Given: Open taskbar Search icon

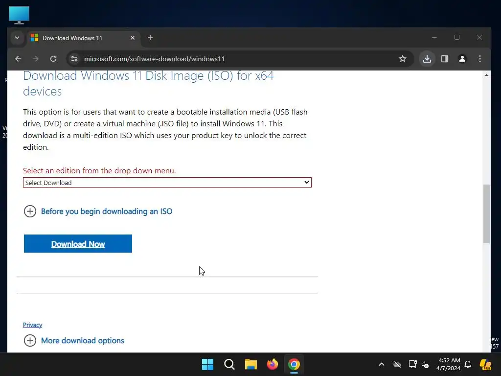Looking at the screenshot, I should [229, 364].
